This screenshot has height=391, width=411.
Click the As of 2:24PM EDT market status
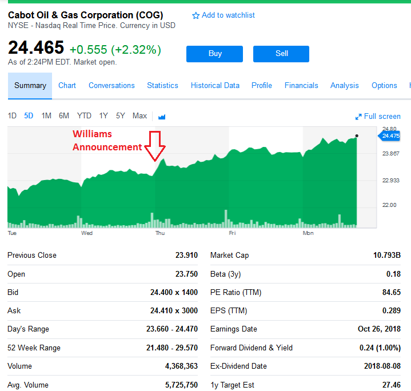(62, 62)
